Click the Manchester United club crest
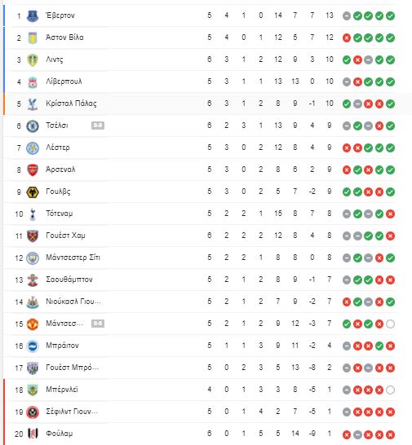 (x=33, y=324)
